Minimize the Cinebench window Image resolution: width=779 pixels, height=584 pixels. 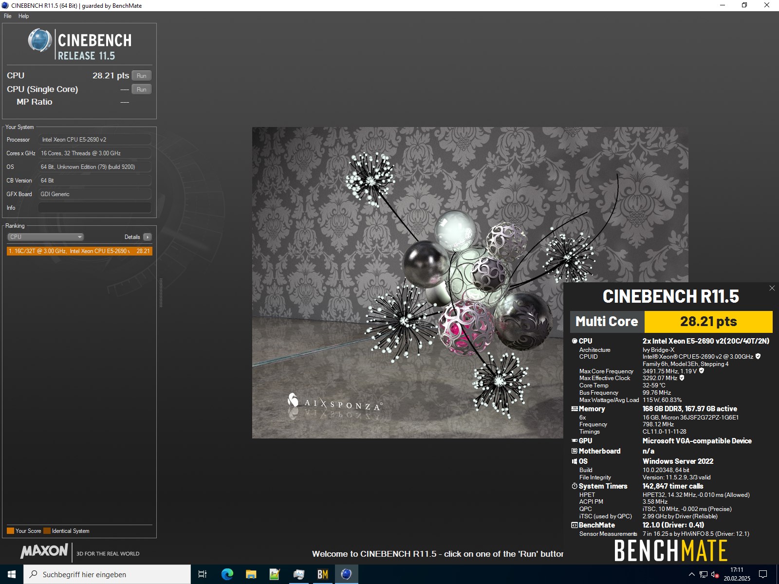tap(723, 5)
